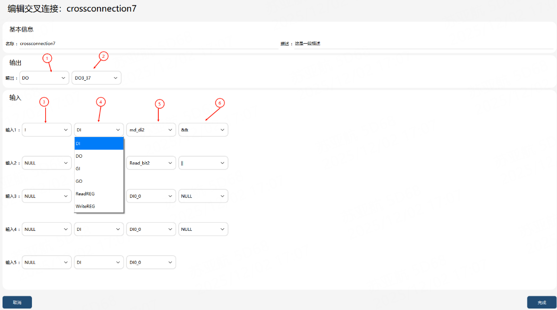Open input 5 DI0_0 signal dropdown
557x310 pixels.
[x=151, y=262]
